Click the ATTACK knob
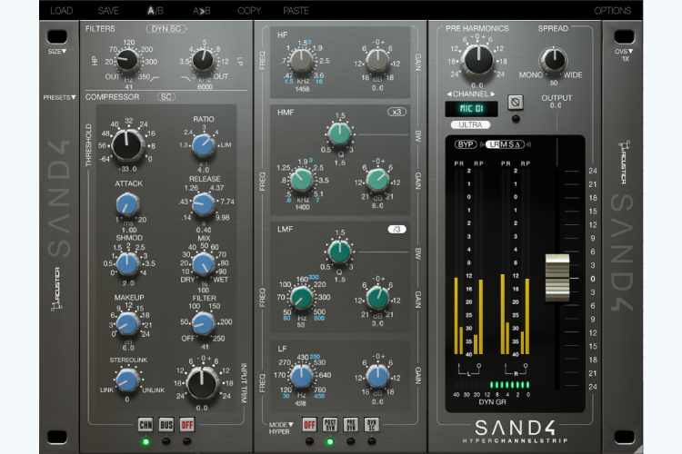 click(128, 204)
